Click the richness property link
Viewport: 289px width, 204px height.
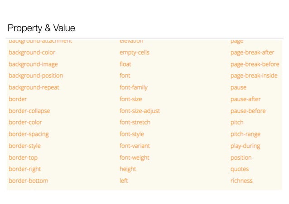(241, 181)
